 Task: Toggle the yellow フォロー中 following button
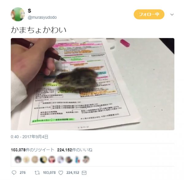pyautogui.click(x=149, y=14)
